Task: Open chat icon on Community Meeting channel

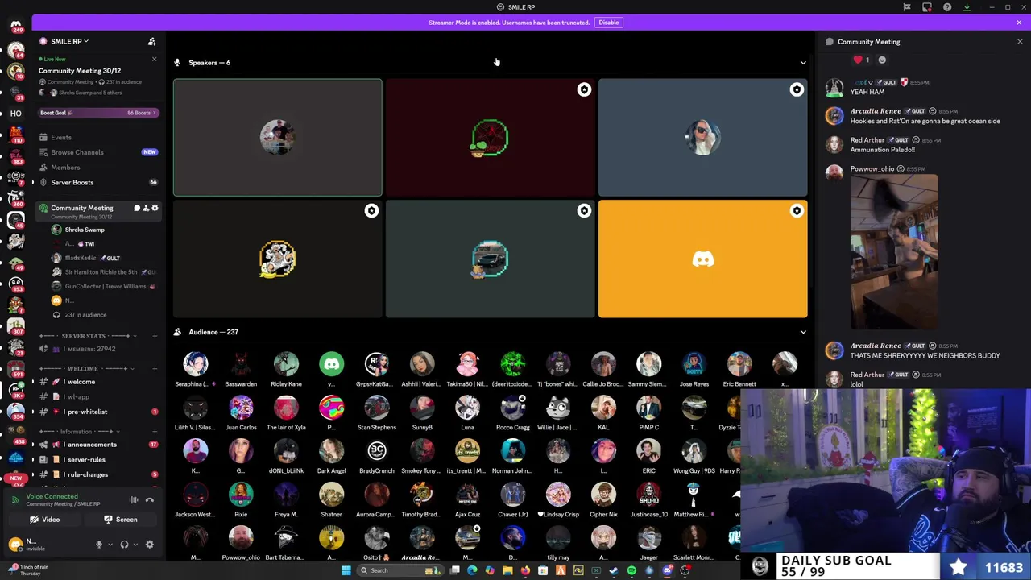Action: 137,208
